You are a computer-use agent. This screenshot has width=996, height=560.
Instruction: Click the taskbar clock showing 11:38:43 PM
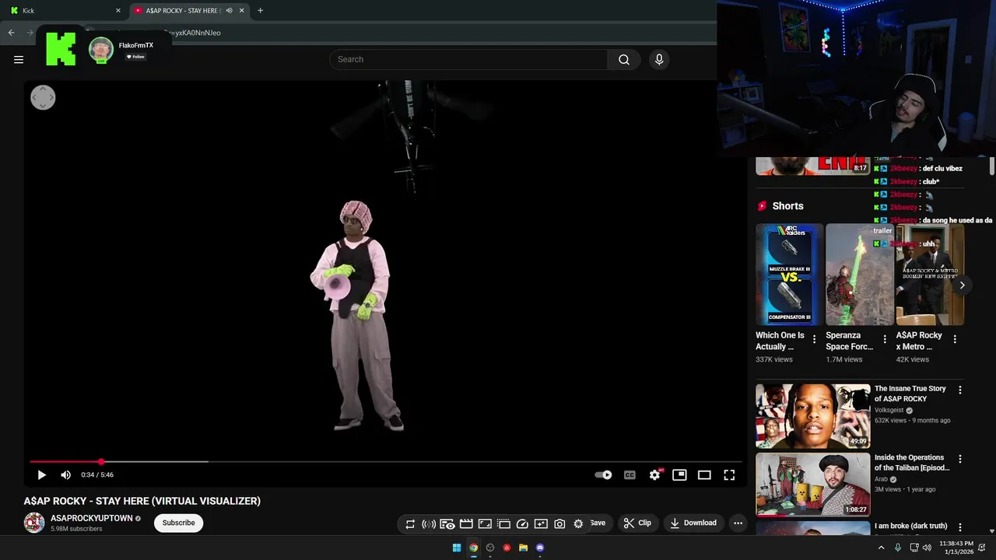coord(956,548)
